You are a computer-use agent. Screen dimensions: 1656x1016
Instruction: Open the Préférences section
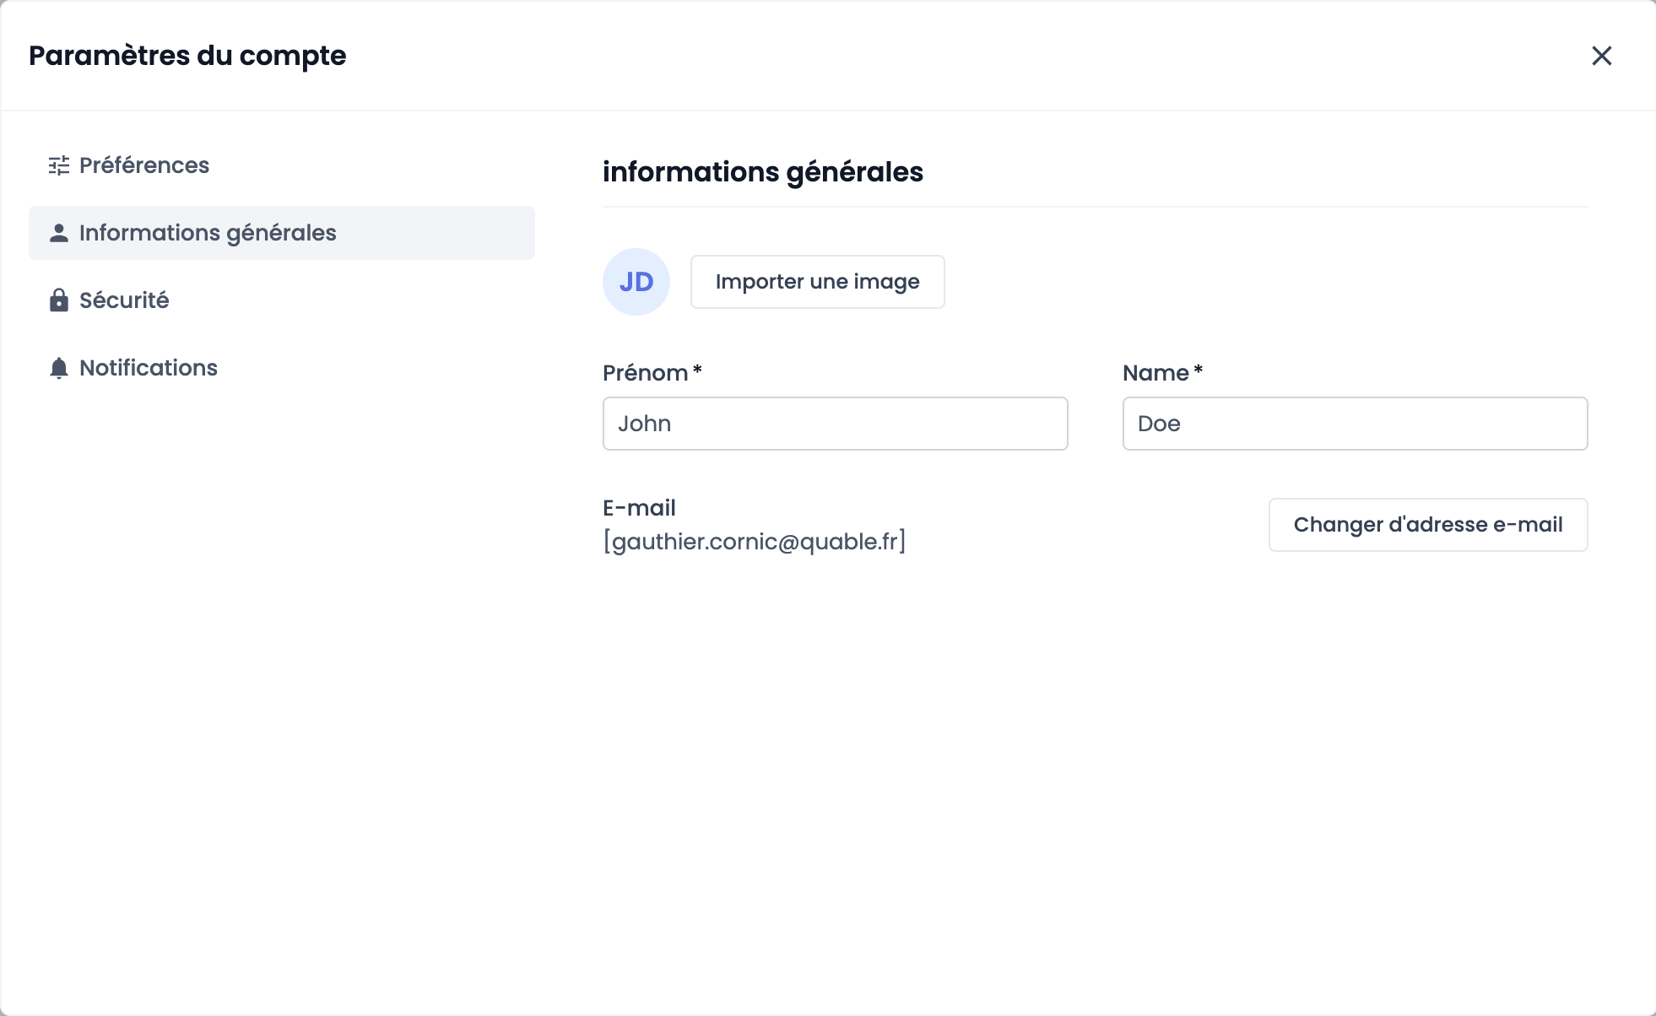point(144,165)
